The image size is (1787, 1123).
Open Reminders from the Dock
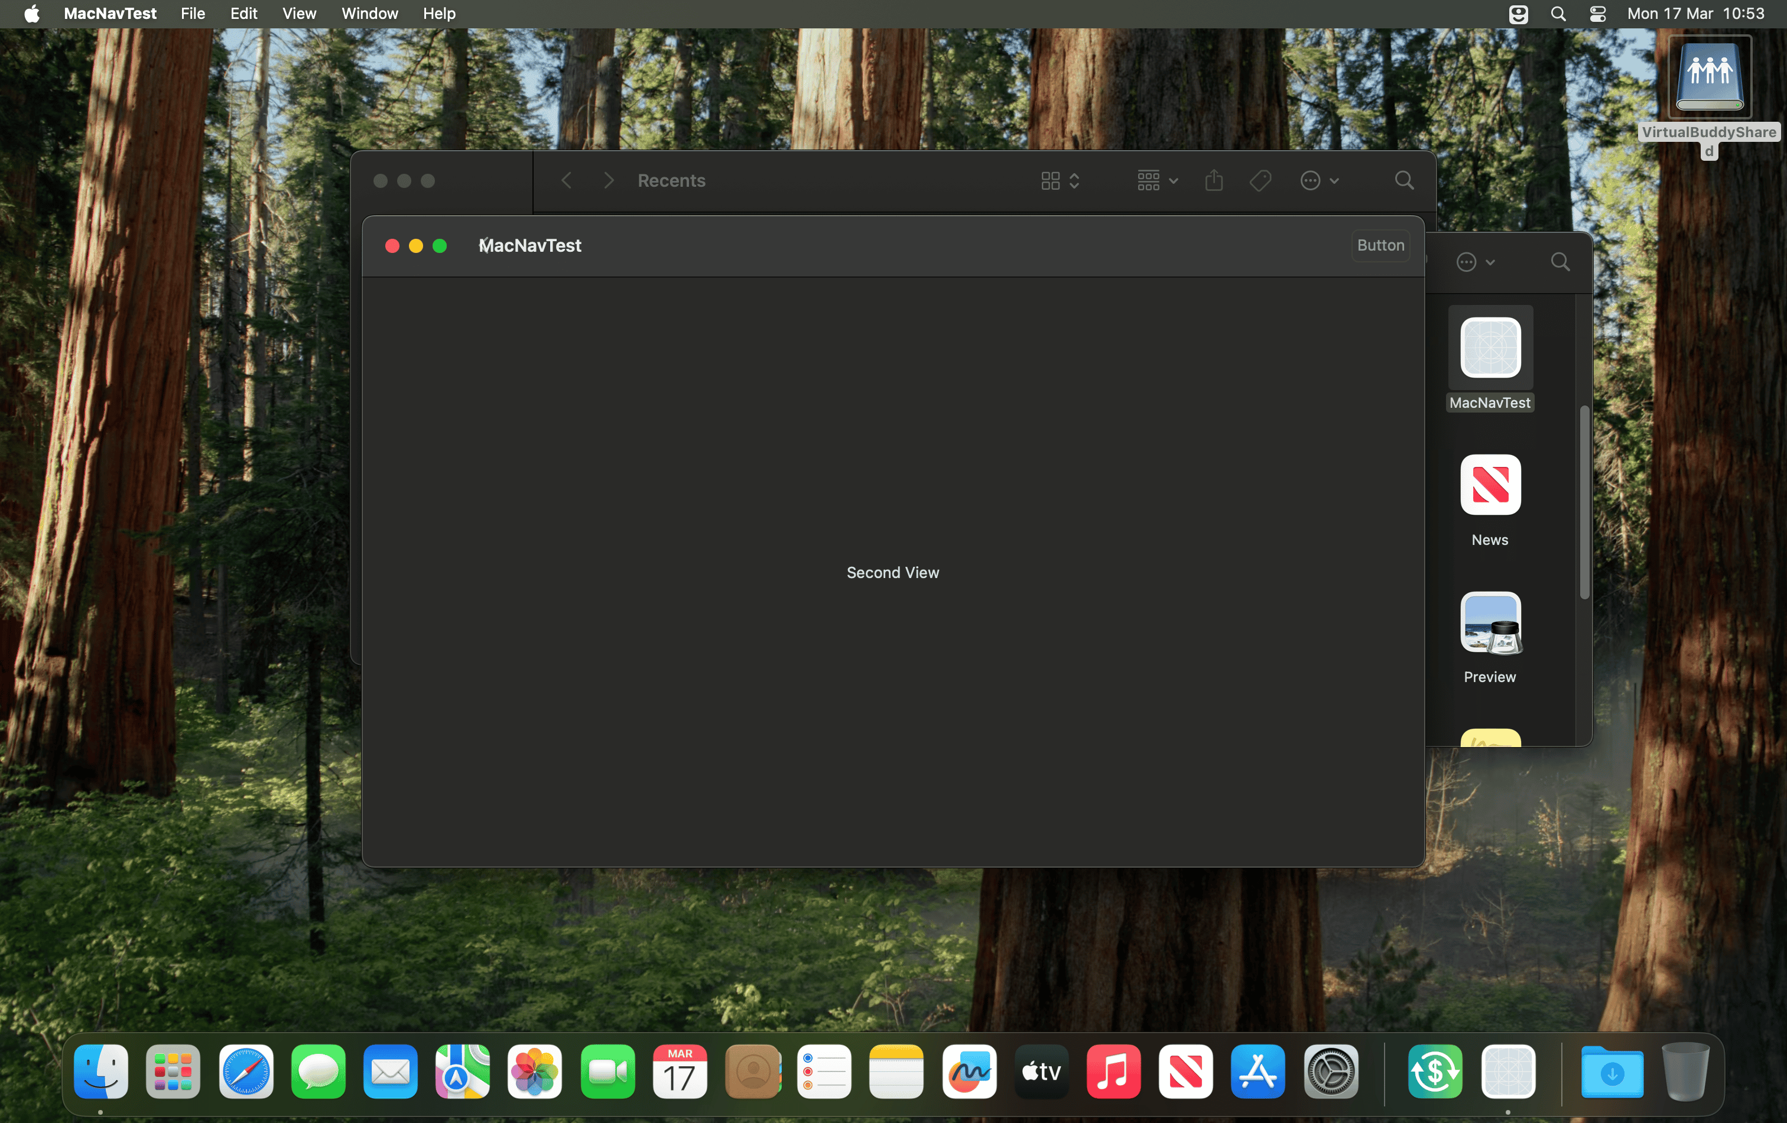(824, 1071)
